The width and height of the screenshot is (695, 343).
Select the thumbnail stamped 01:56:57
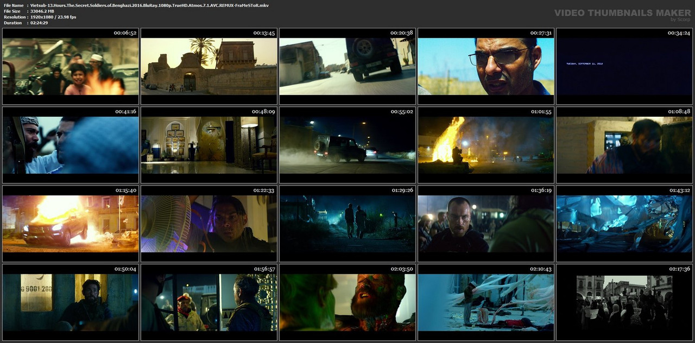(209, 302)
